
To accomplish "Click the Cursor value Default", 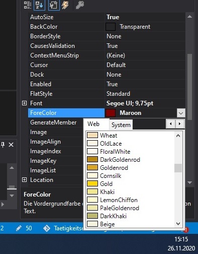I will tap(116, 65).
